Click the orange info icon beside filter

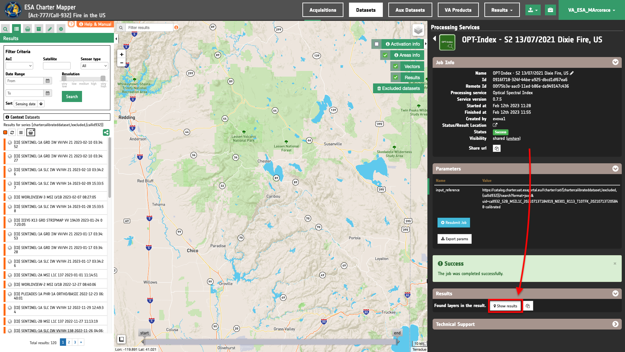click(176, 27)
